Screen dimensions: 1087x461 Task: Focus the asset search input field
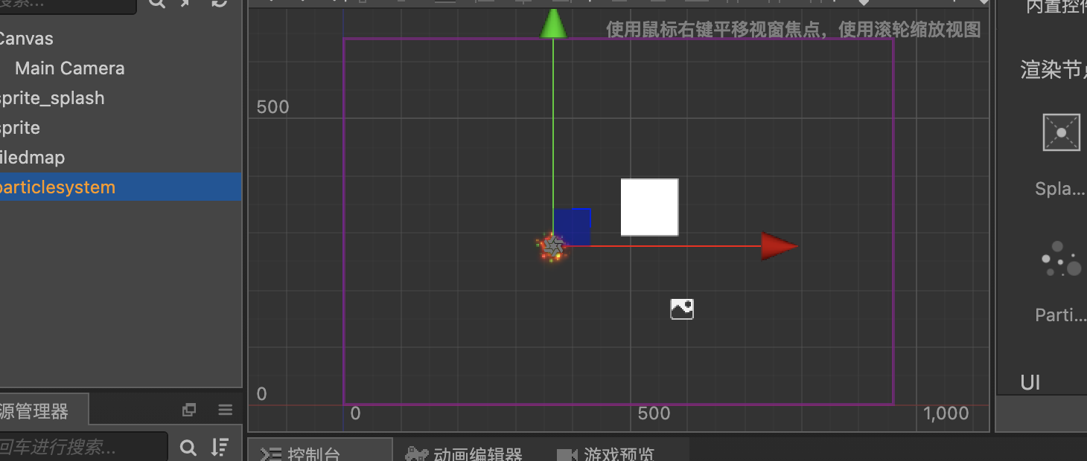click(x=82, y=447)
